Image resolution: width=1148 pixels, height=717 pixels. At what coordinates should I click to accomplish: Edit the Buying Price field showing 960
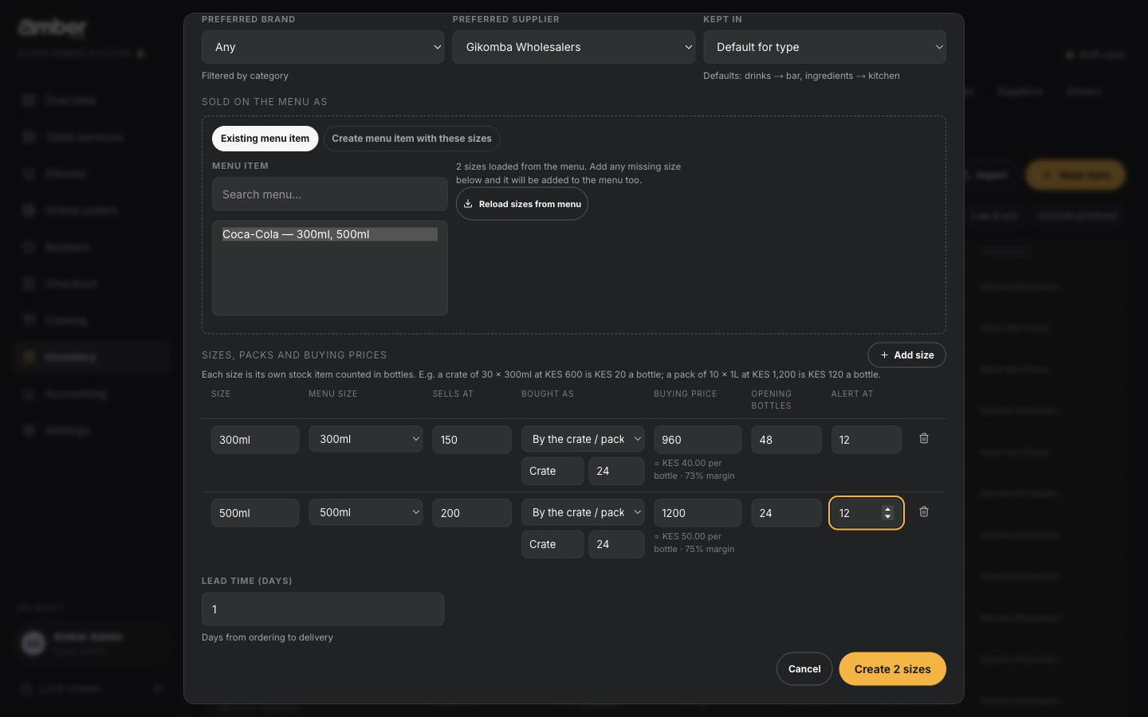pyautogui.click(x=698, y=440)
